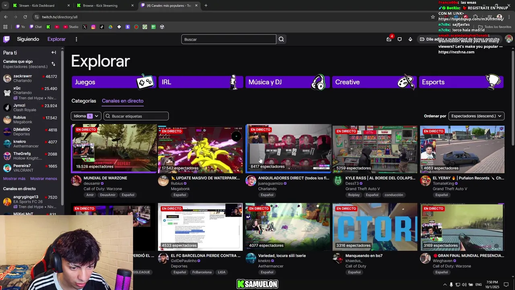This screenshot has height=290, width=515.
Task: Click Mostrar más in the sidebar
Action: [14, 178]
